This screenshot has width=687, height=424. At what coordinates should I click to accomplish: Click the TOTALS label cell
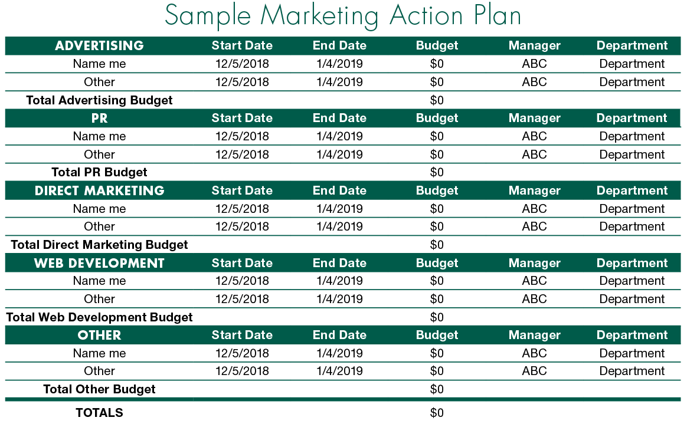click(x=100, y=413)
